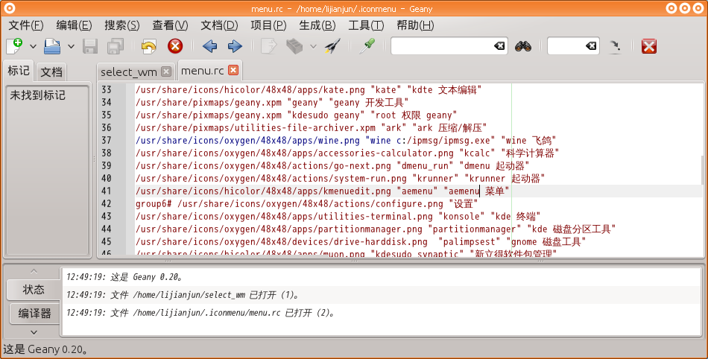Clear the search field with its X icon

click(499, 46)
